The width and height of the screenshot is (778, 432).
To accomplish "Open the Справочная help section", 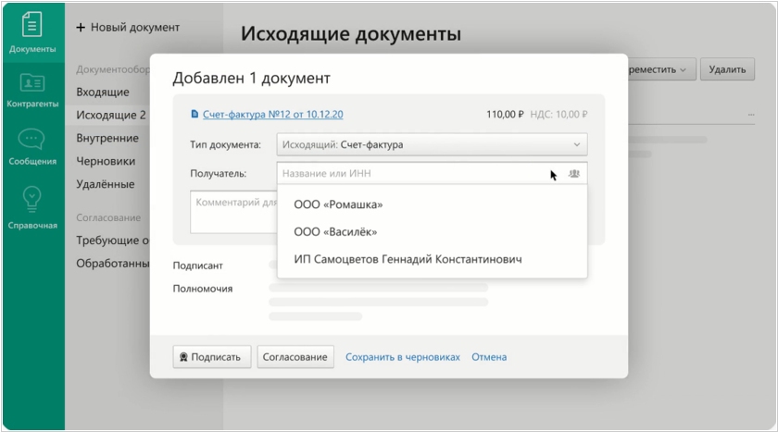I will click(32, 207).
